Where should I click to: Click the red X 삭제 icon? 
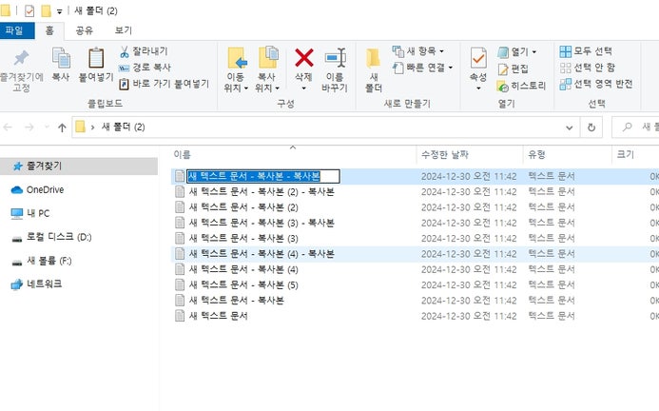[x=304, y=58]
